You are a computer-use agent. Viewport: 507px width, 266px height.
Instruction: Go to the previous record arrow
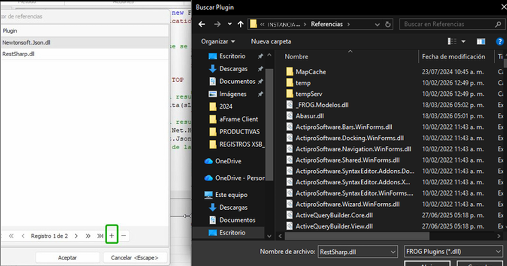[23, 236]
